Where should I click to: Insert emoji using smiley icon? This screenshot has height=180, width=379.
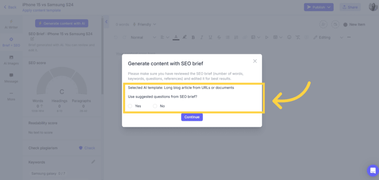[289, 37]
